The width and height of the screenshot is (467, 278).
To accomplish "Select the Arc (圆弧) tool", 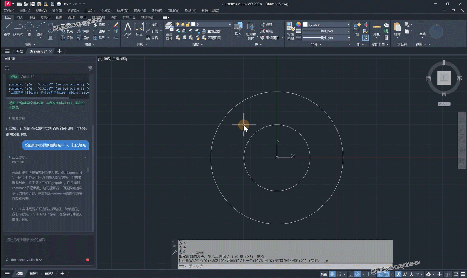I will tap(40, 29).
